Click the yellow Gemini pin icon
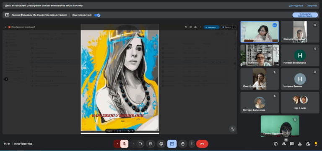The image size is (322, 151). (x=316, y=144)
